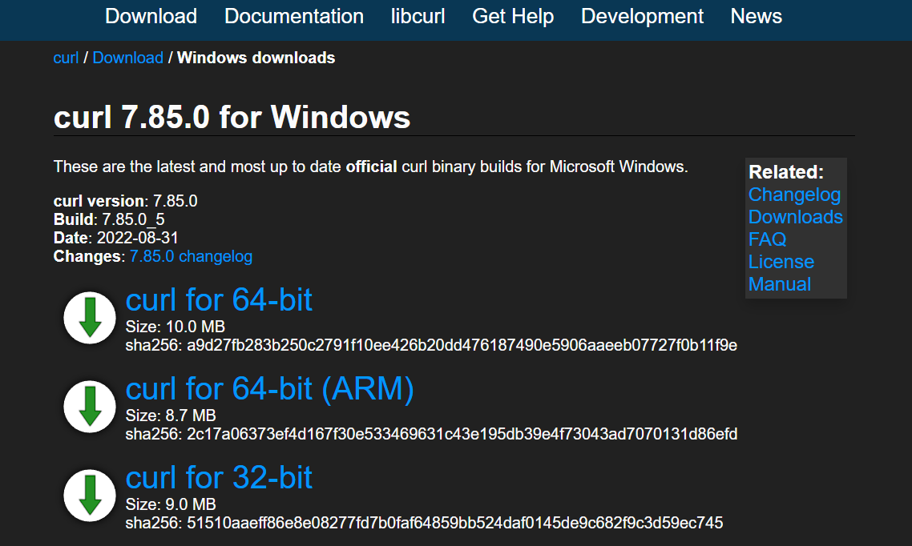This screenshot has height=546, width=912.
Task: Open the News menu item
Action: click(756, 16)
